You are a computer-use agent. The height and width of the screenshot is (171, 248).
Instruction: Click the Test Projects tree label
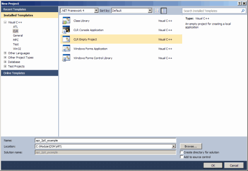(x=16, y=66)
